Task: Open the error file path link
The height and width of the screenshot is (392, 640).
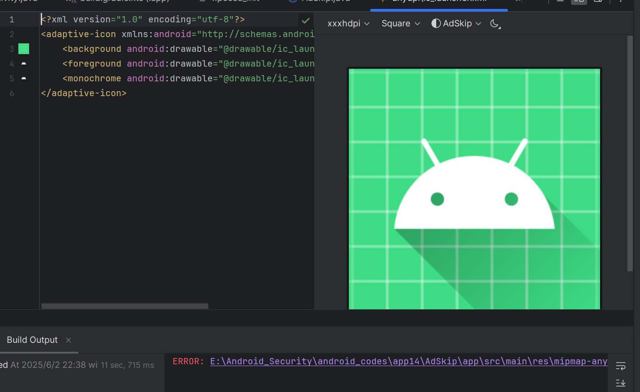Action: pyautogui.click(x=408, y=361)
